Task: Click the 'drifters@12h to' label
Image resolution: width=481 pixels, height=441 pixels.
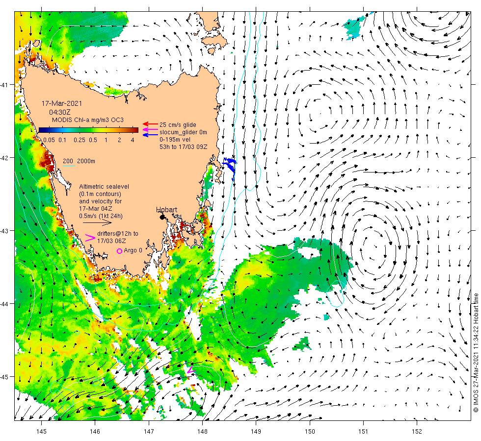Action: pyautogui.click(x=118, y=234)
